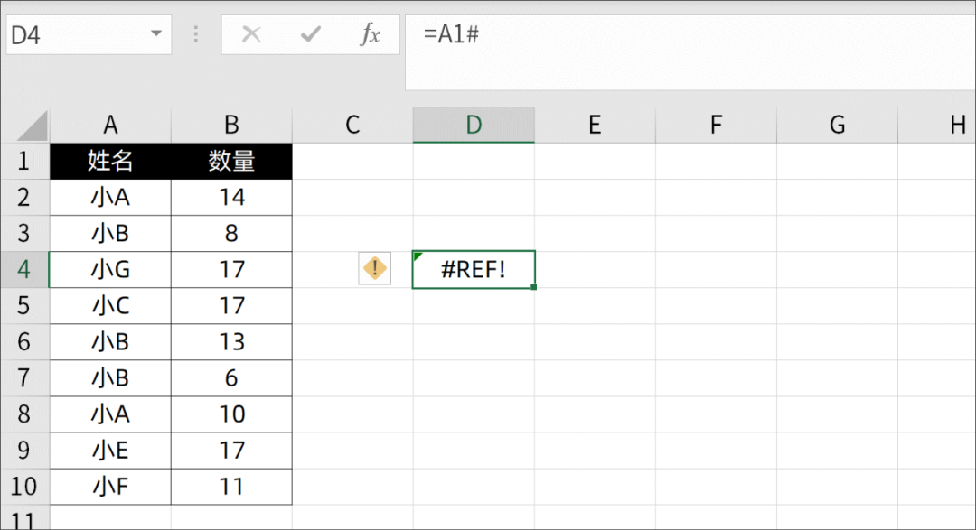
Task: Click the formula bar's vertical dots resize handle
Action: click(196, 35)
